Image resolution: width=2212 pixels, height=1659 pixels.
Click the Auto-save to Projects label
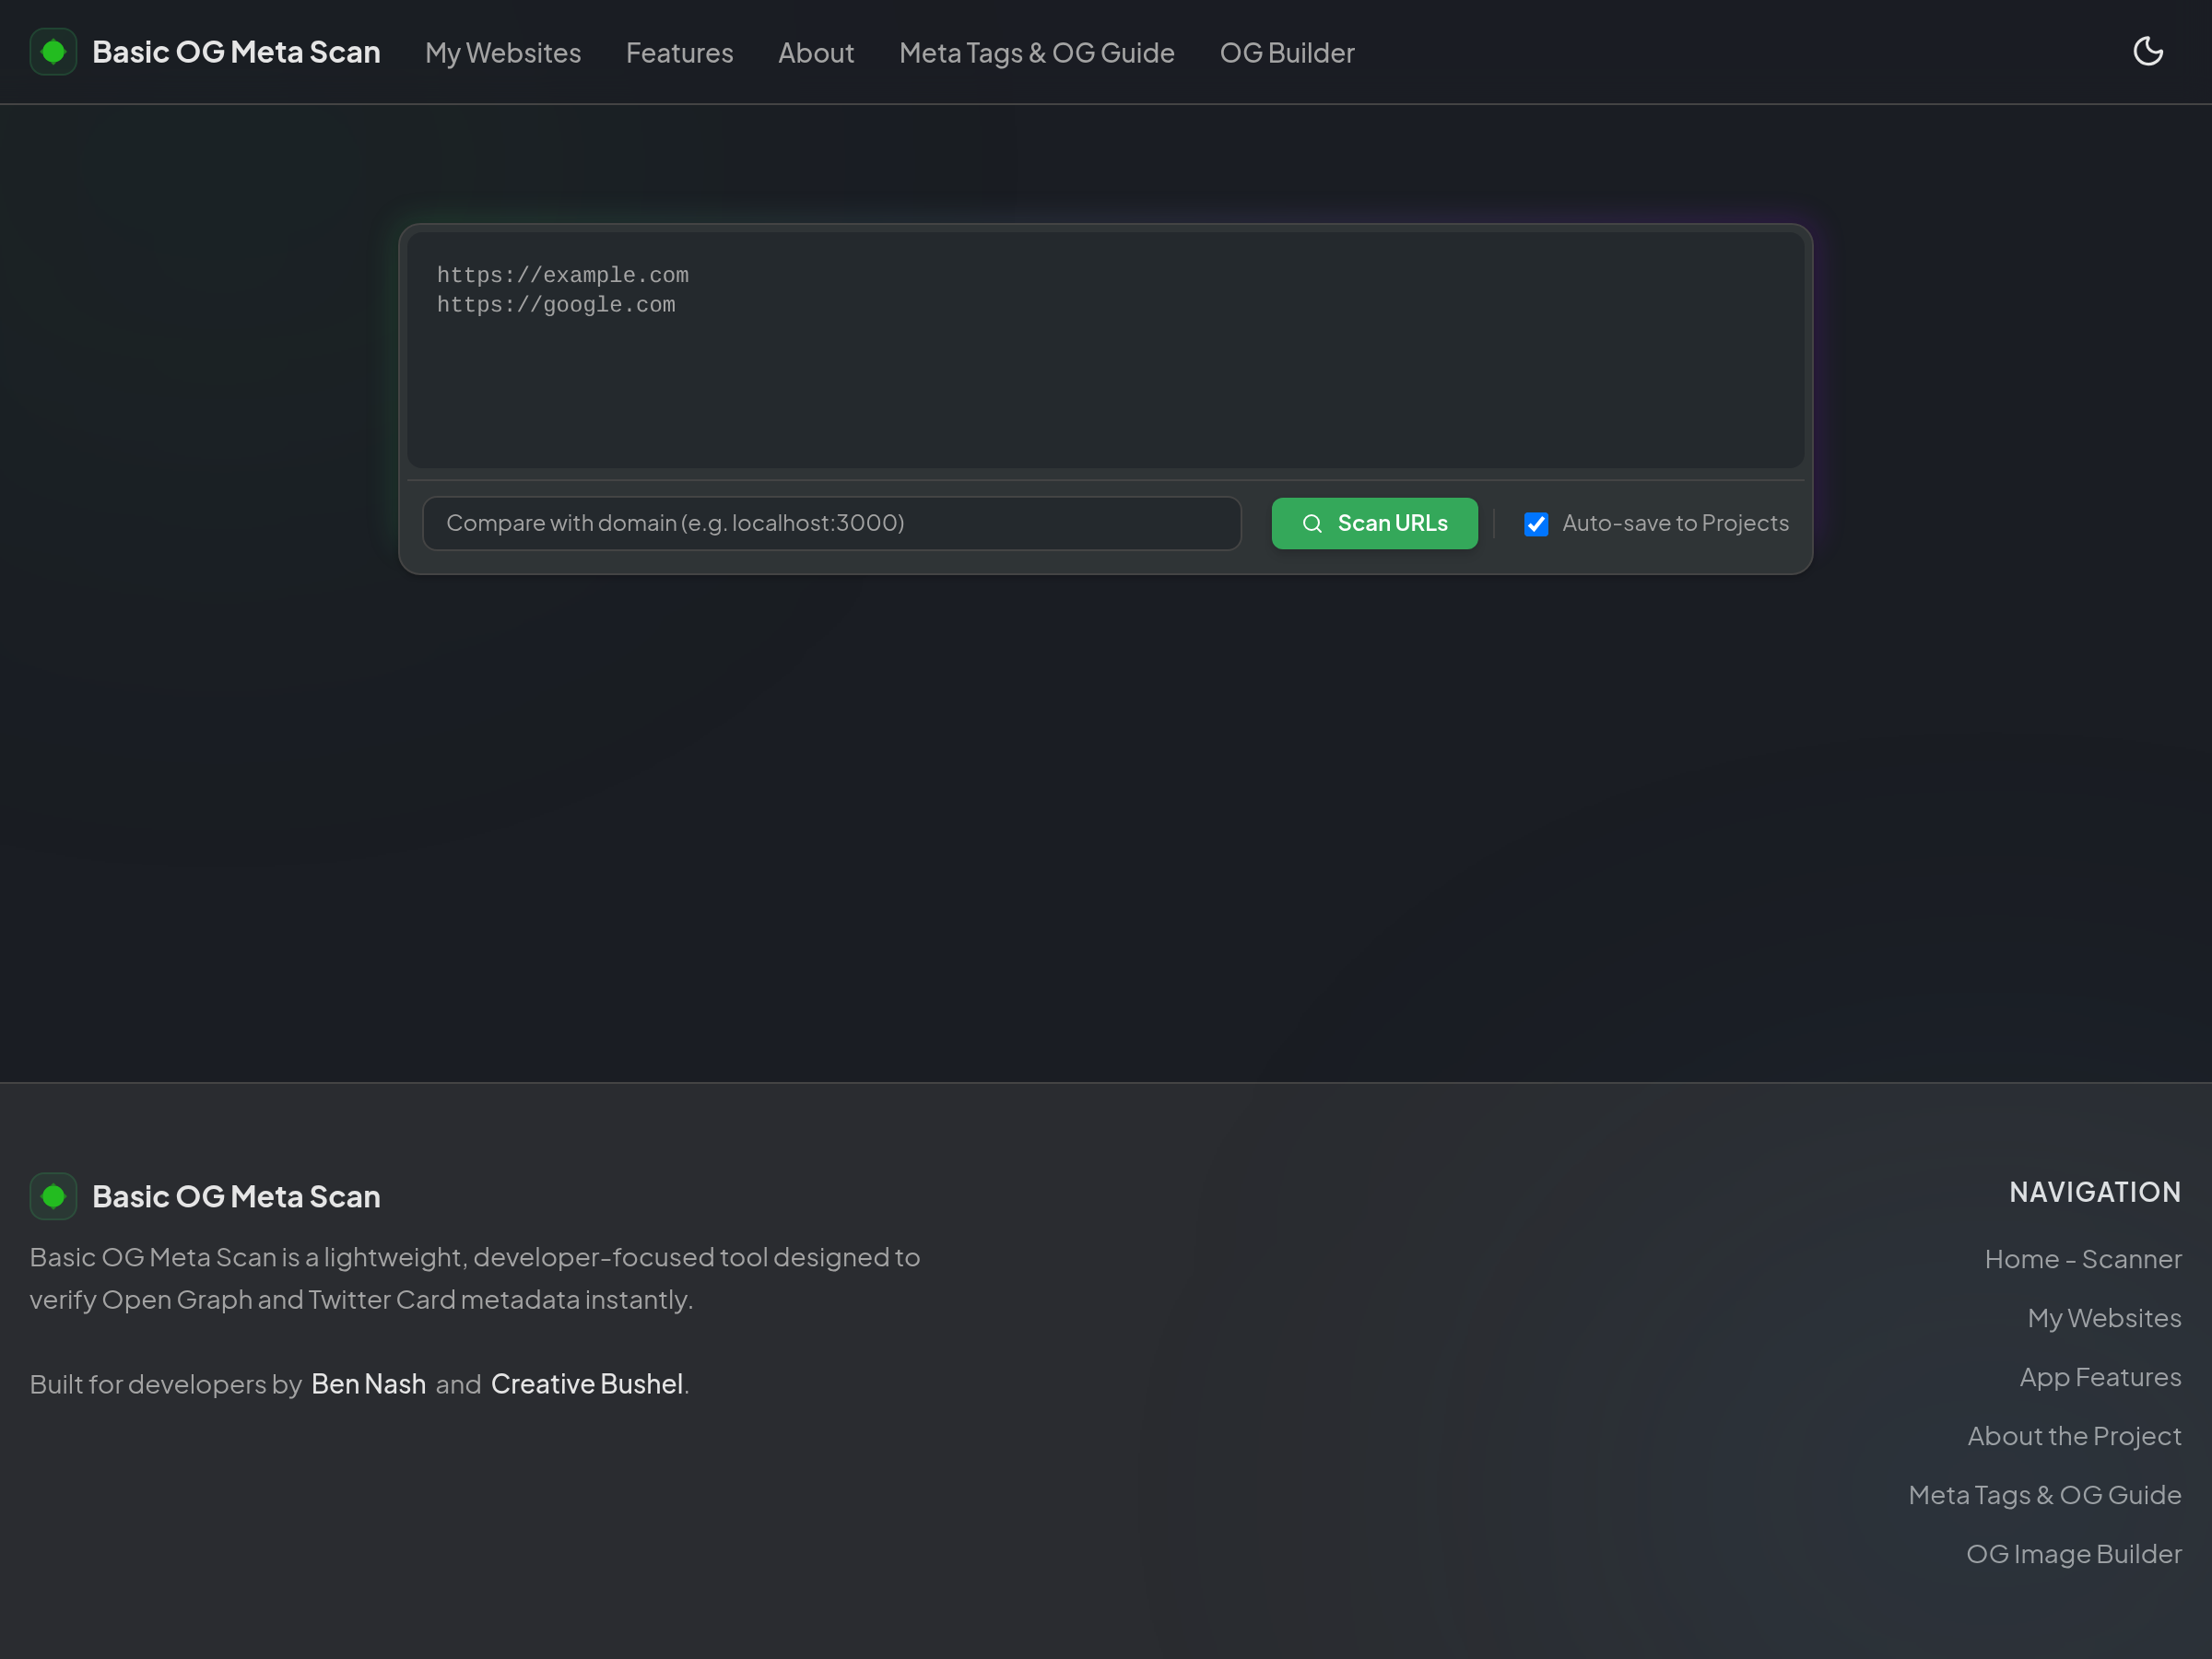[1675, 523]
